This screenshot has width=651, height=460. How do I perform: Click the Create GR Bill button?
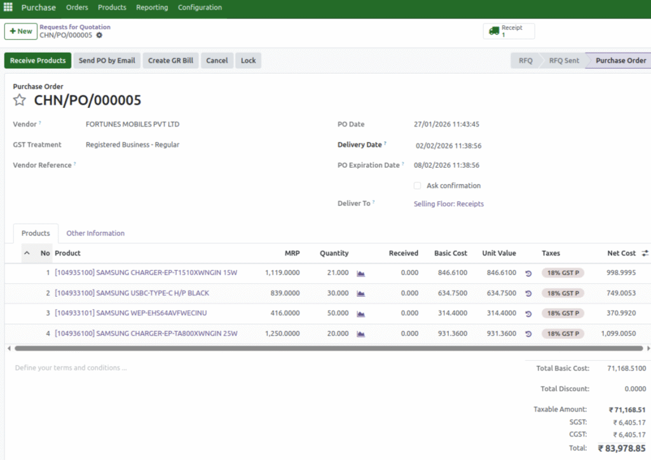pyautogui.click(x=170, y=60)
